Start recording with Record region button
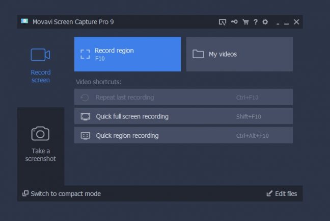This screenshot has height=221, width=330. (127, 54)
